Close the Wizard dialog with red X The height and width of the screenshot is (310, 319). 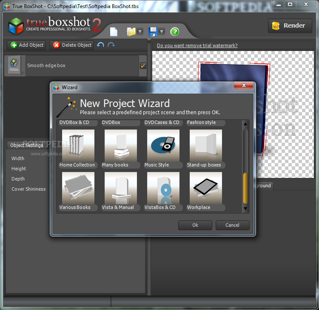pyautogui.click(x=244, y=85)
